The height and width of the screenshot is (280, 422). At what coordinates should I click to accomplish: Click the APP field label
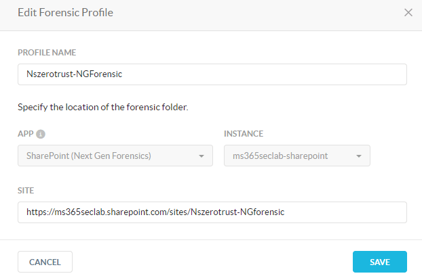[x=26, y=133]
